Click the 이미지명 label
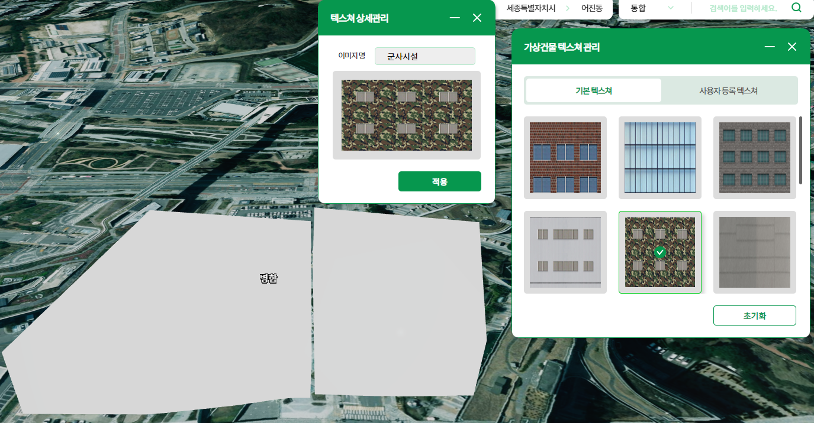Screen dimensions: 814x423 pos(352,56)
